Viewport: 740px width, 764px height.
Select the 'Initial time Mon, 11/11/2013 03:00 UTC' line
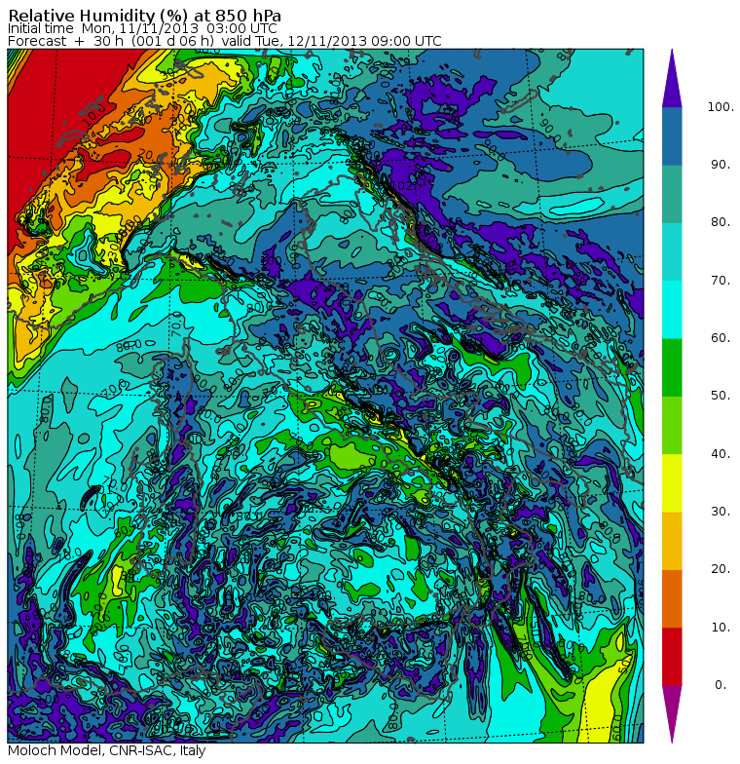(142, 29)
